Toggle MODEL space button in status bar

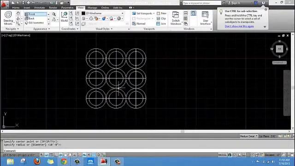[222, 155]
